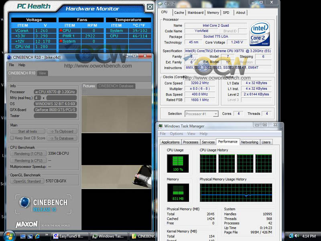321x241 pixels.
Task: Open CINEBENCH File menu
Action: coord(12,65)
